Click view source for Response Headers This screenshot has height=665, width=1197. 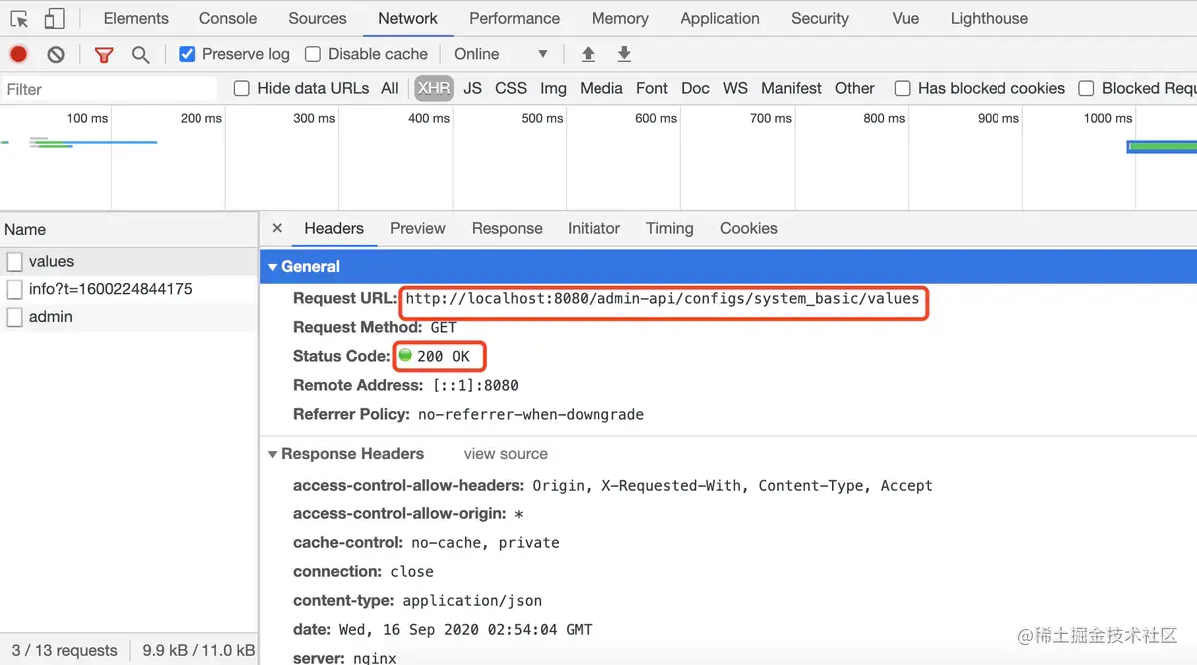click(x=506, y=454)
